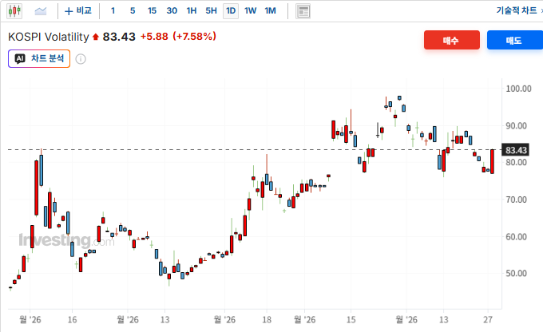Click the red 매수 buy button
The height and width of the screenshot is (332, 543).
pos(452,40)
